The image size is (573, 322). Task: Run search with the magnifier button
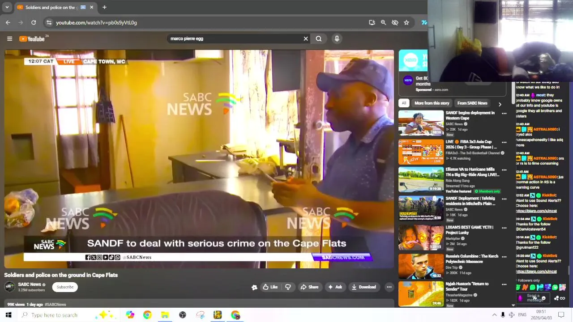[x=319, y=38]
